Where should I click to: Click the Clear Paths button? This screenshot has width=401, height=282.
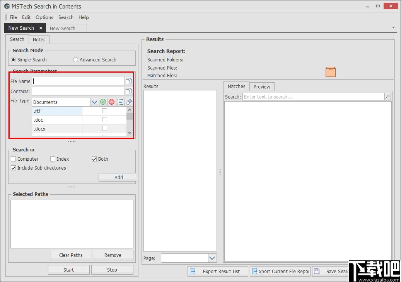point(71,255)
